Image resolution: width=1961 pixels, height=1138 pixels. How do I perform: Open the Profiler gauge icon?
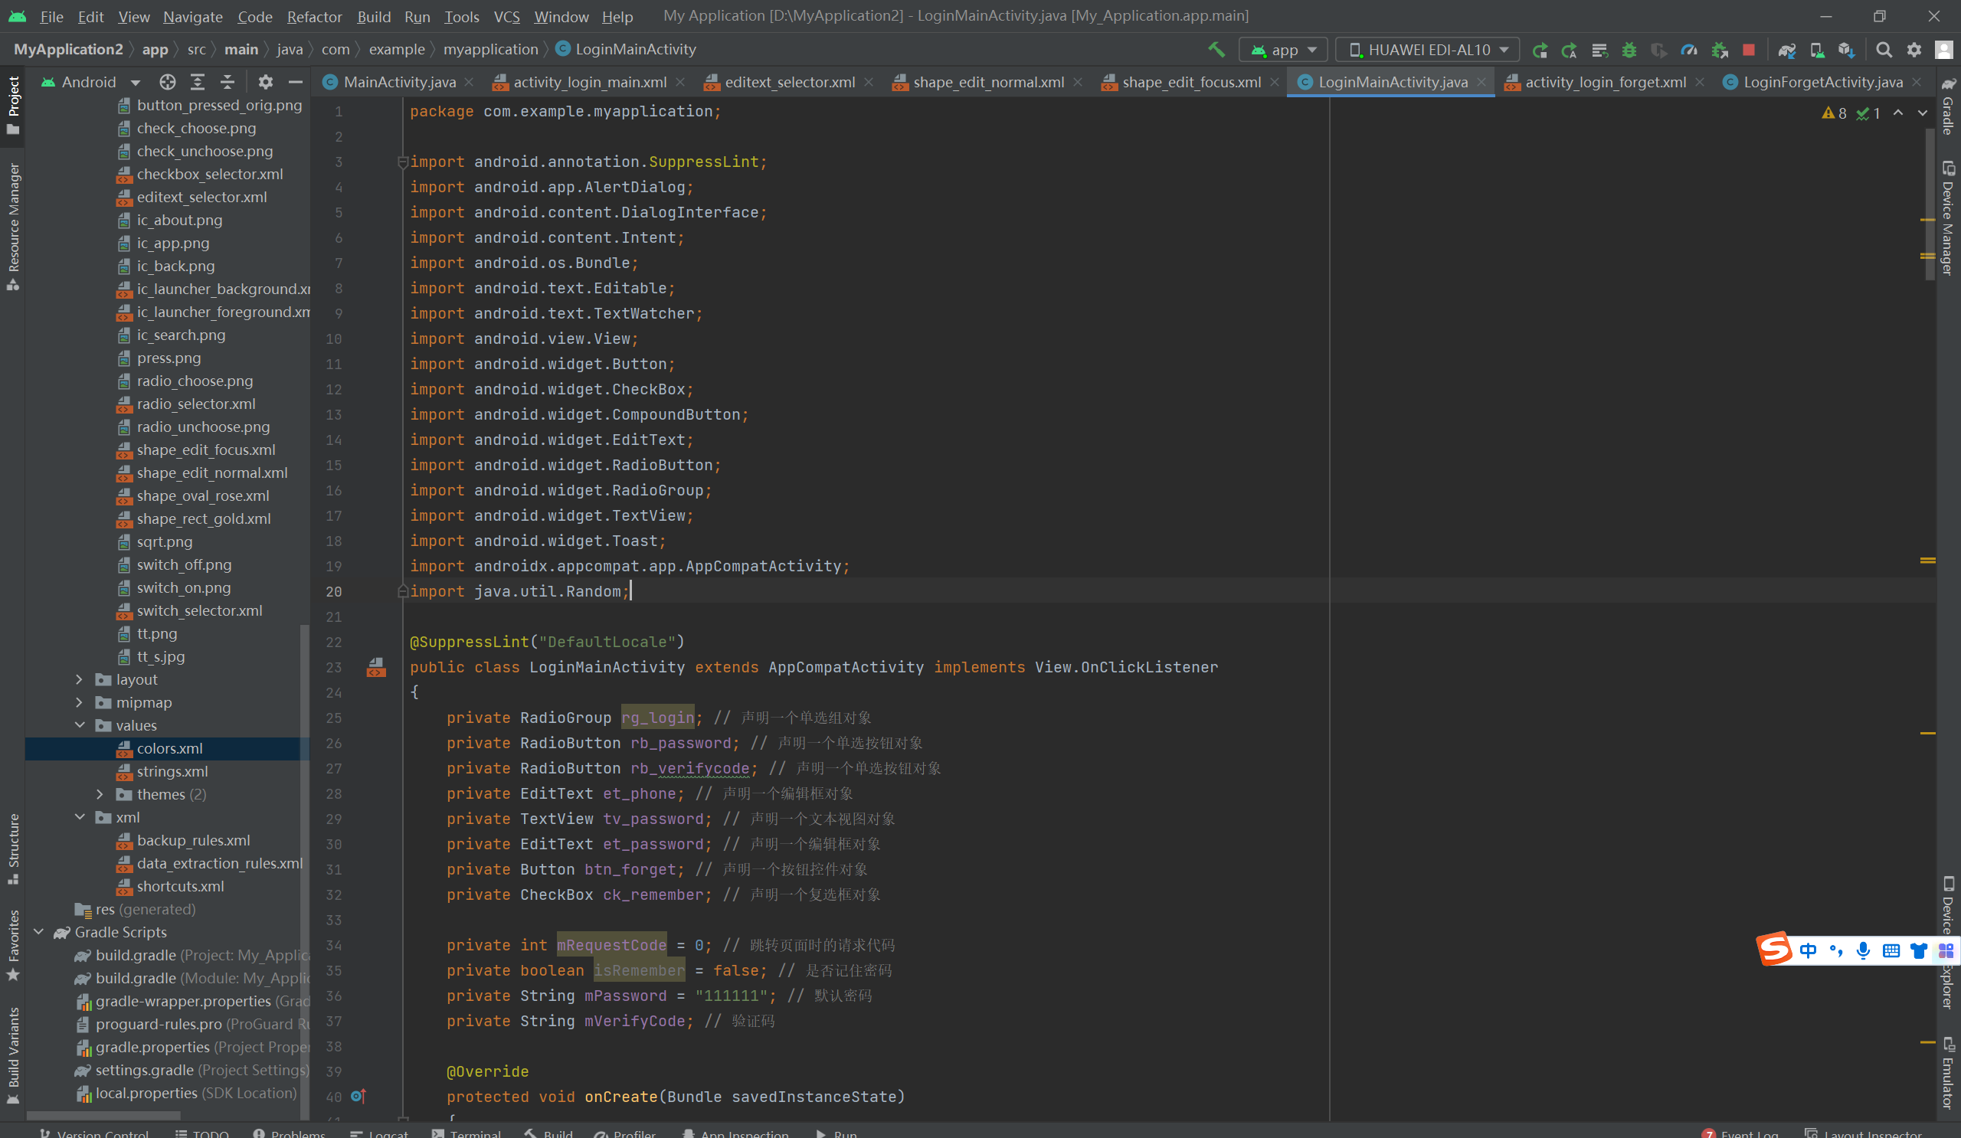coord(1688,50)
